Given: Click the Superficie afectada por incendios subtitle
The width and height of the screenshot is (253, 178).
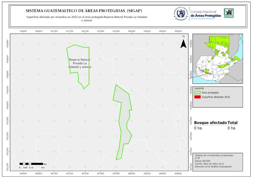Looking at the screenshot, I should click(x=86, y=18).
